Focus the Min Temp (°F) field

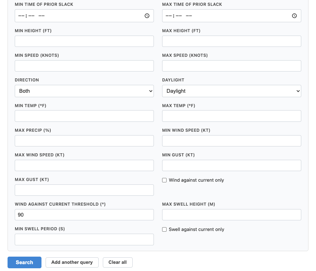point(84,116)
